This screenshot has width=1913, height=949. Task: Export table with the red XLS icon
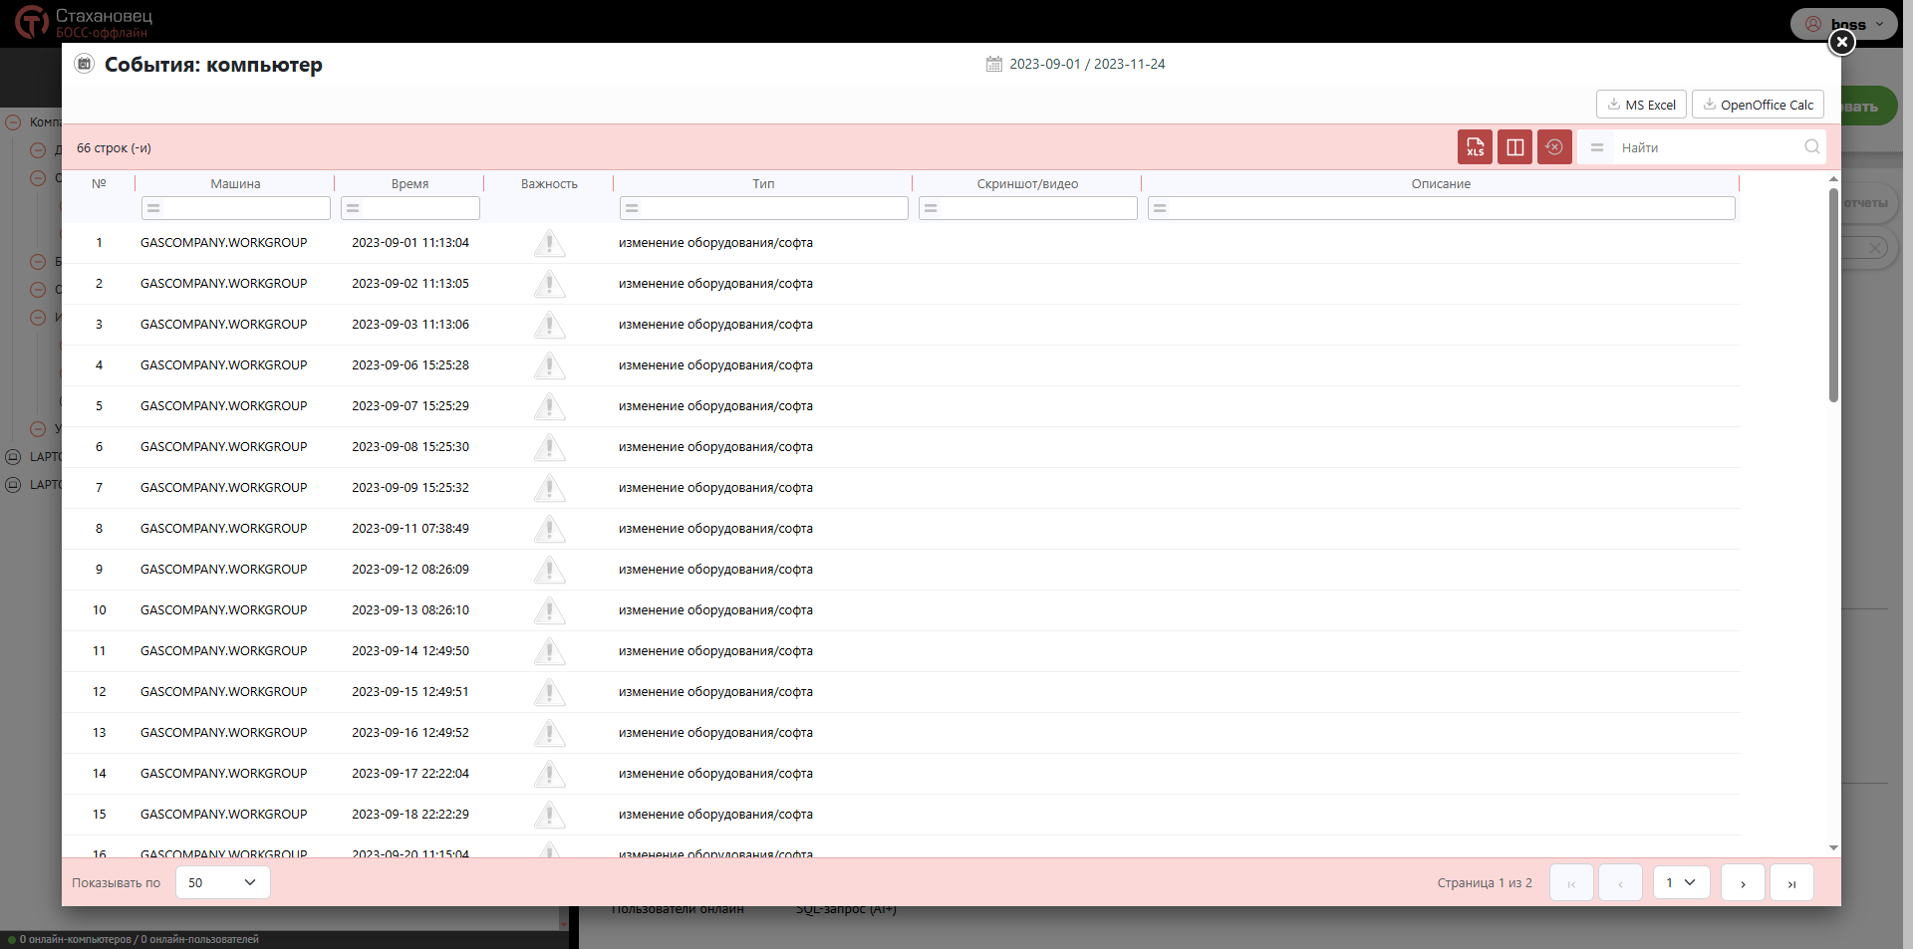click(x=1475, y=147)
